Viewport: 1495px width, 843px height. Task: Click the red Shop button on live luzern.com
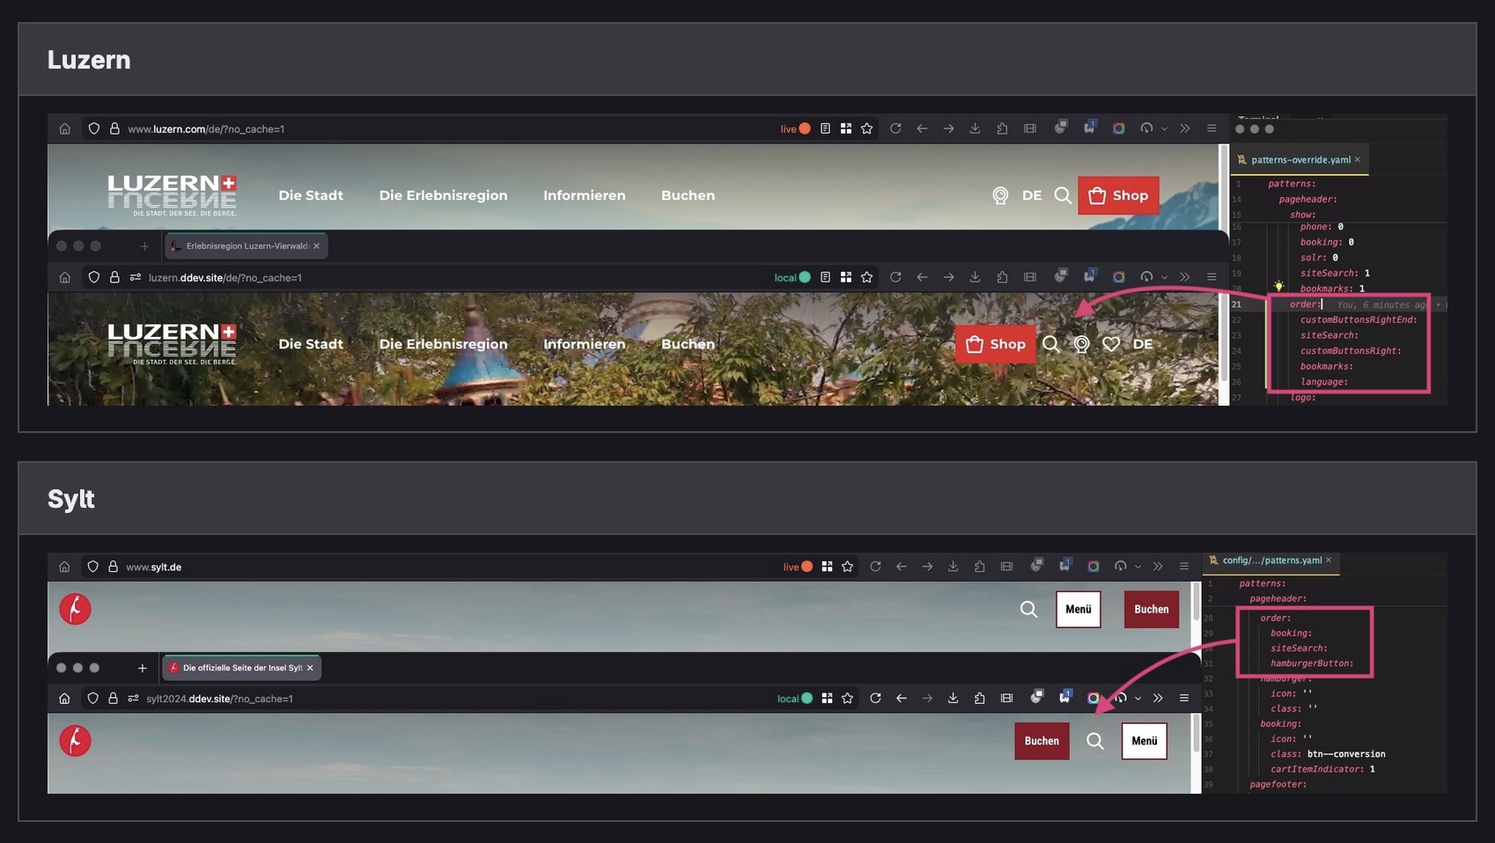[x=1117, y=195]
